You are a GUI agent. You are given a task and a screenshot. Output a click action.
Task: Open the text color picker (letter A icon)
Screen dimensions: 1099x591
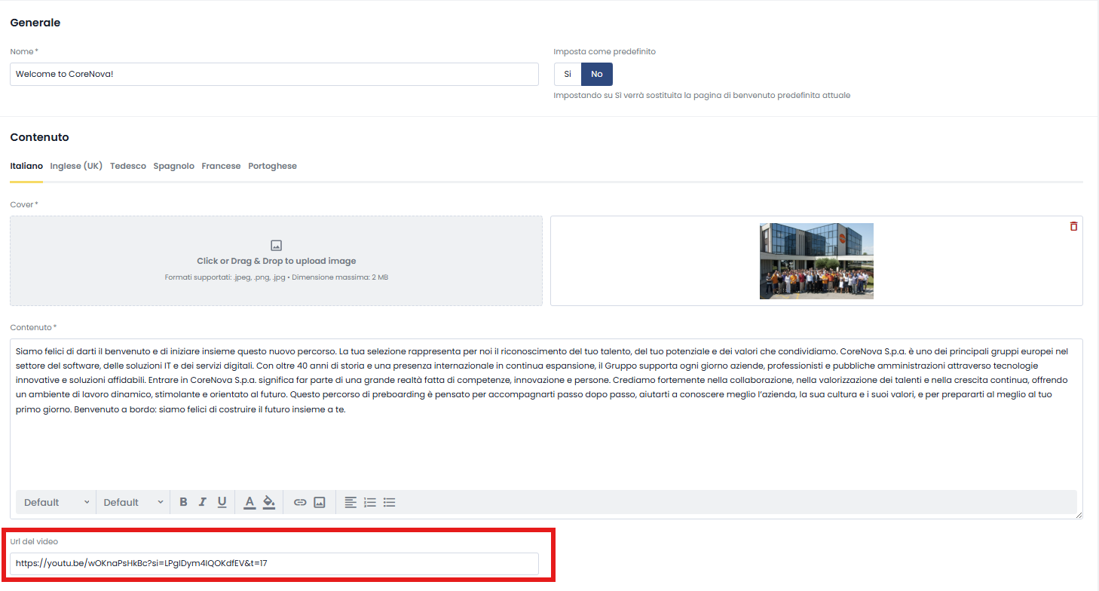(249, 502)
